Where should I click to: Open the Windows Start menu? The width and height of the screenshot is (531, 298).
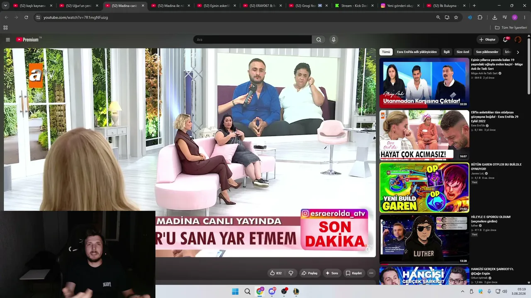point(235,291)
